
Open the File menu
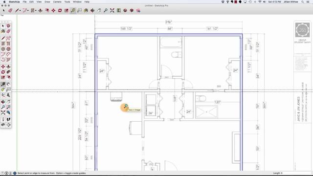(x=24, y=2)
